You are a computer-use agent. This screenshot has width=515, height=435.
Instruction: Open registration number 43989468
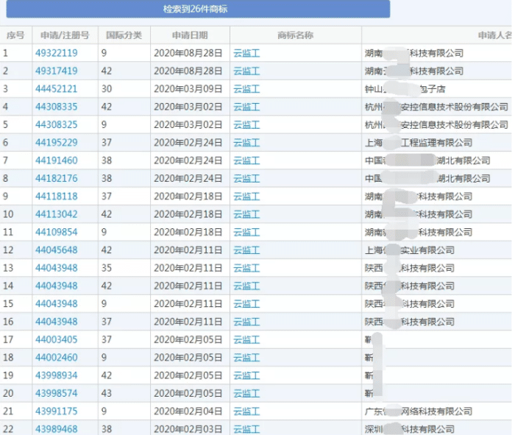point(57,429)
